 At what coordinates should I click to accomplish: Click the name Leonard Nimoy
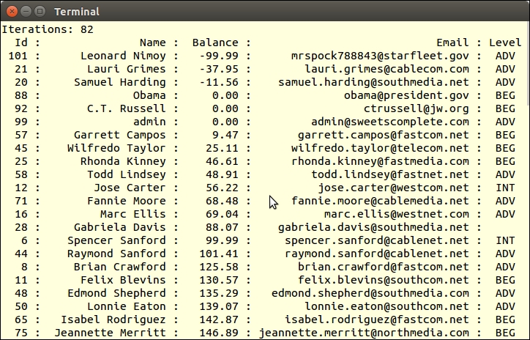tap(124, 56)
